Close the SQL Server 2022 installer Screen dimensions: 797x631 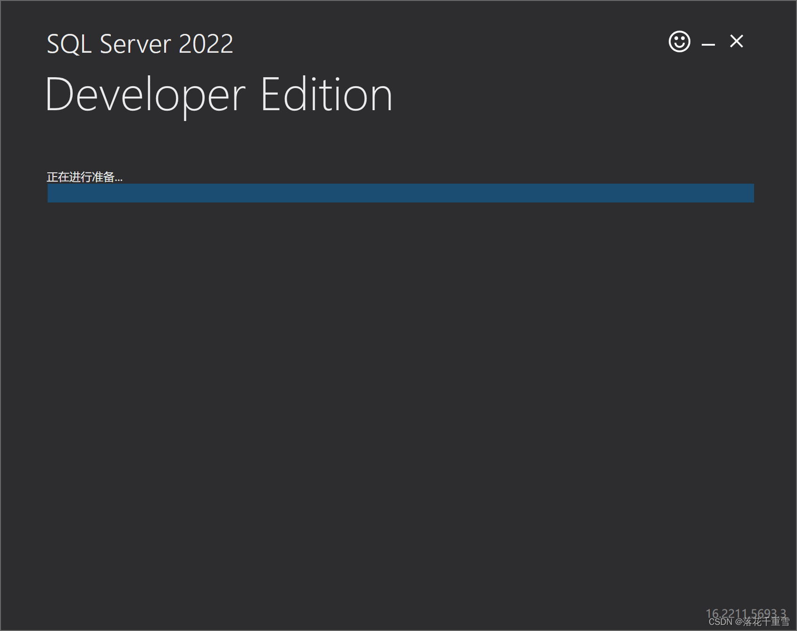tap(737, 41)
